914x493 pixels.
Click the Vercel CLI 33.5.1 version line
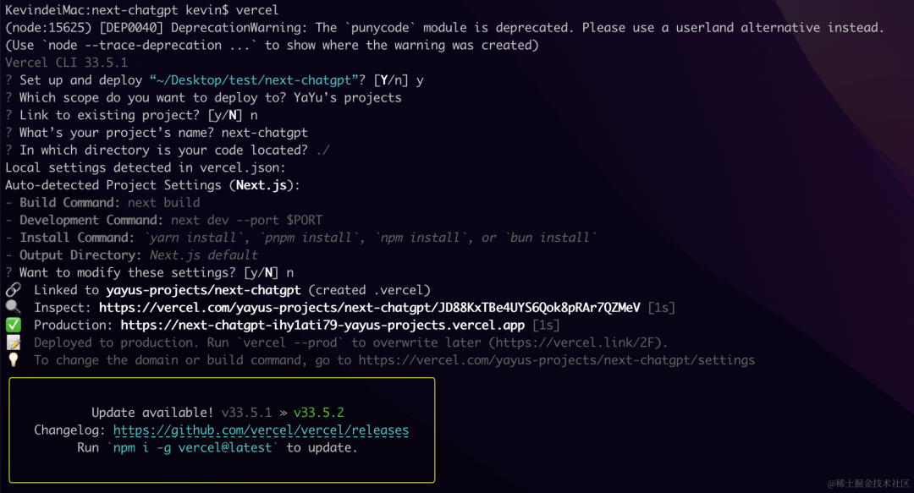[x=67, y=63]
